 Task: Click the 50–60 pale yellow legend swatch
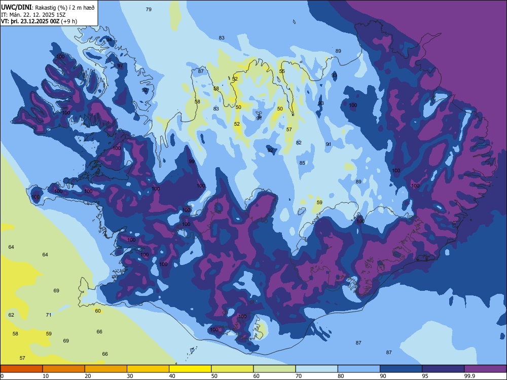tap(232, 369)
